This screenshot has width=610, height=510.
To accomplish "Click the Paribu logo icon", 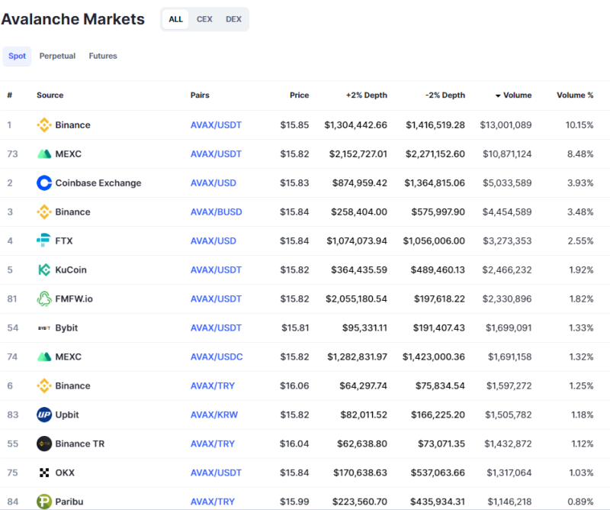I will click(44, 502).
